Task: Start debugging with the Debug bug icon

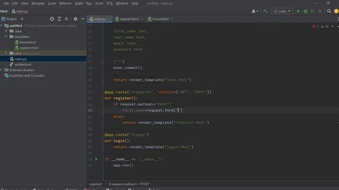Action: (x=306, y=11)
